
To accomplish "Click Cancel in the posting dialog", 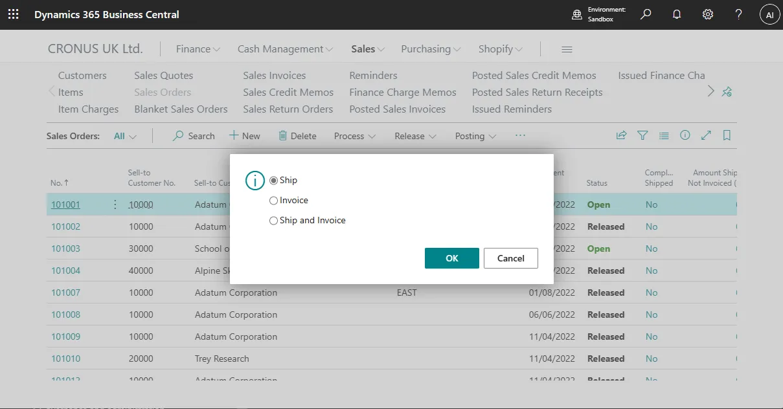I will [x=511, y=258].
